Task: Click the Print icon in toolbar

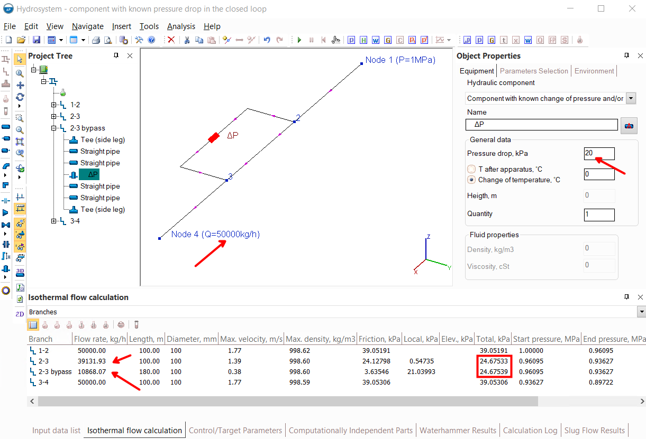Action: click(x=96, y=40)
